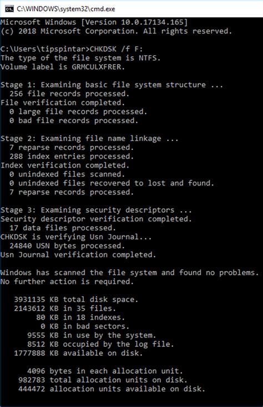Click the 24840 USN bytes processed line
The width and height of the screenshot is (263, 407).
pos(67,246)
